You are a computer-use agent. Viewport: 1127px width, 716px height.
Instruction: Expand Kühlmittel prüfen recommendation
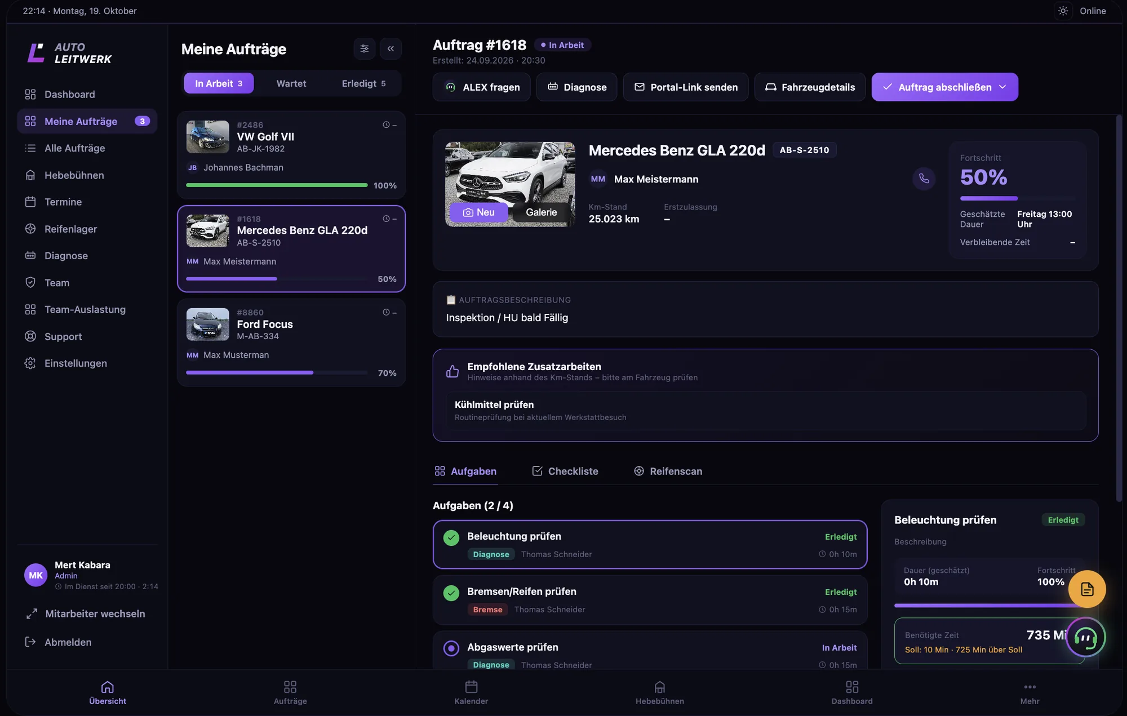[766, 411]
